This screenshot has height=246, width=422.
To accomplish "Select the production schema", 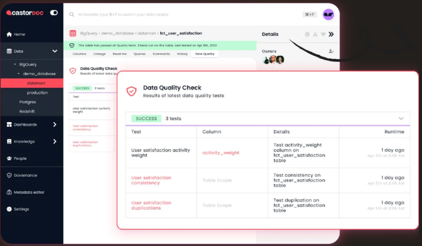I will click(37, 93).
